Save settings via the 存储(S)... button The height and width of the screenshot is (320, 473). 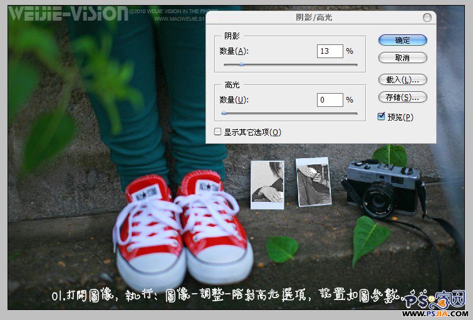[402, 97]
